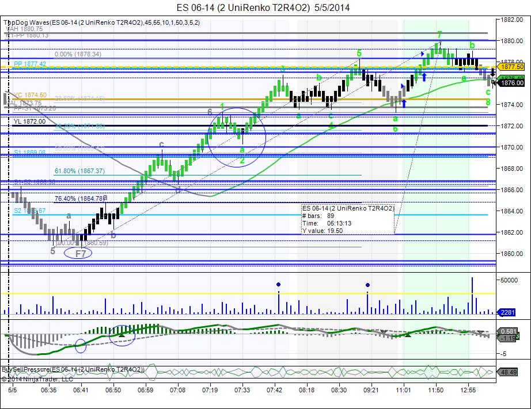Click the 76.40% (1864.78) retracement label

pos(79,198)
